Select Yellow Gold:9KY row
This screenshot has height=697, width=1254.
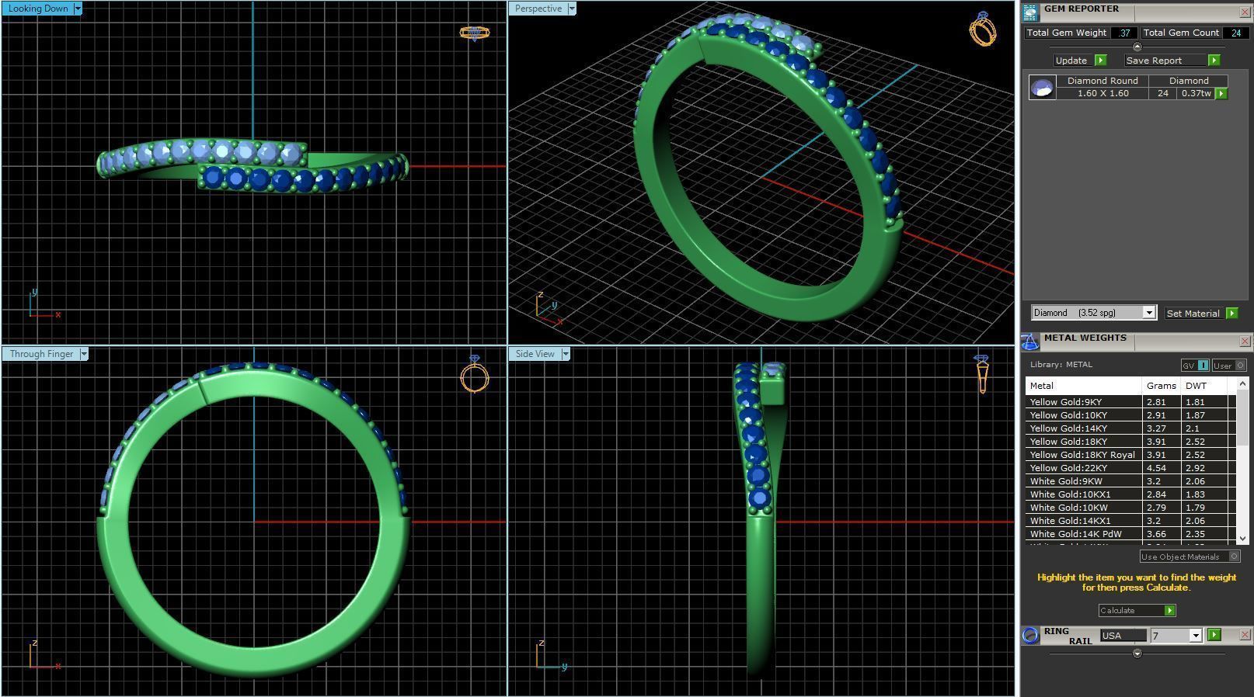point(1130,402)
